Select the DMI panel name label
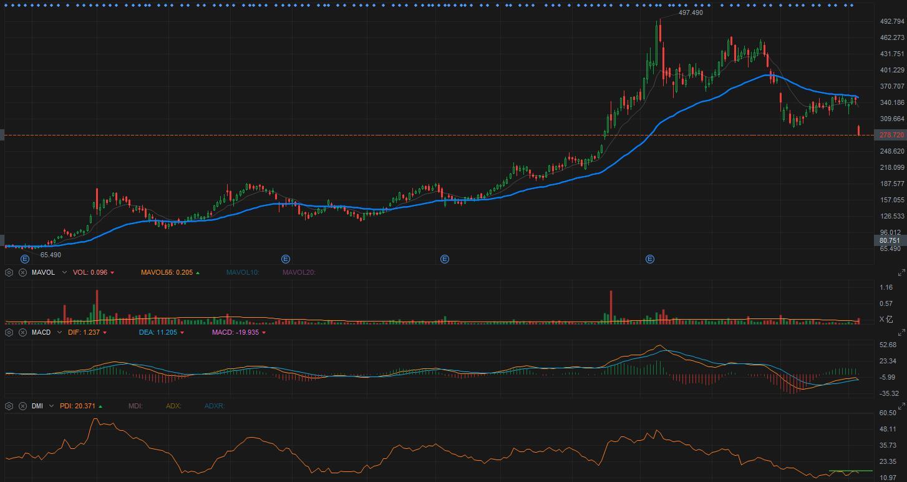Viewport: 907px width, 482px height. pyautogui.click(x=37, y=406)
